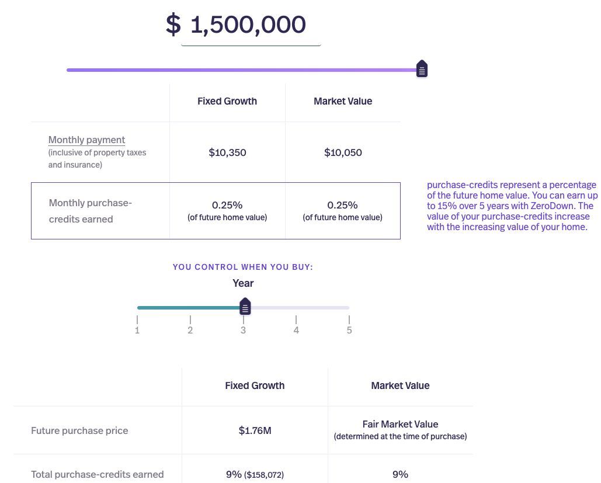Click the $1.76M future purchase price
Screen dimensions: 601x483
[x=255, y=430]
